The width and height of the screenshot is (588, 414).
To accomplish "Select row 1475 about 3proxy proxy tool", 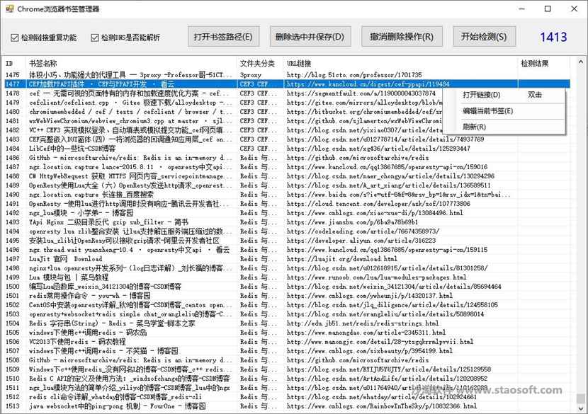I will [x=286, y=75].
